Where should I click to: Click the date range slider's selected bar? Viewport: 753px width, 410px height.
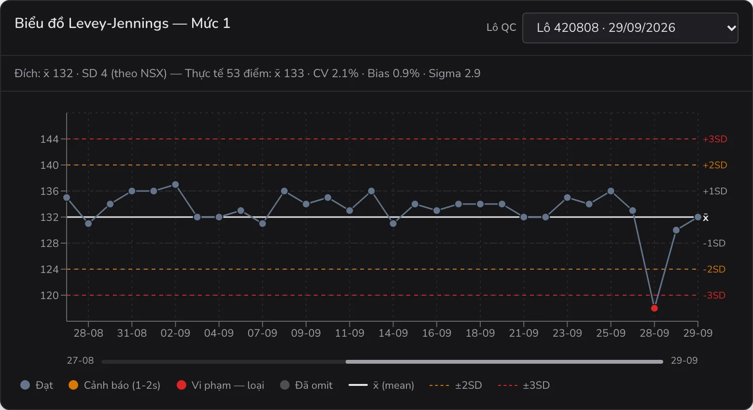(504, 361)
